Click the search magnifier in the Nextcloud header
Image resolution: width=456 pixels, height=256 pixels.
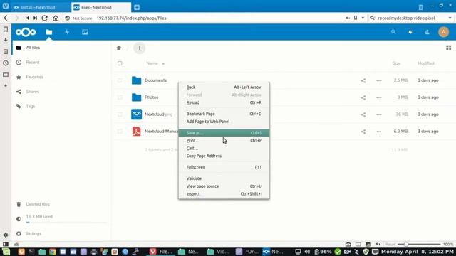[x=393, y=32]
